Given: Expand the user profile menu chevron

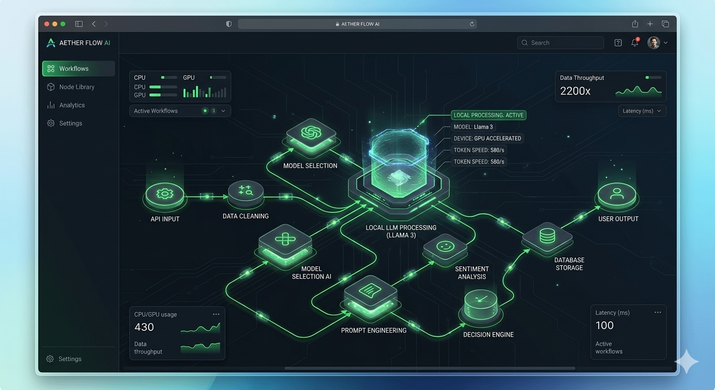Looking at the screenshot, I should click(x=665, y=43).
